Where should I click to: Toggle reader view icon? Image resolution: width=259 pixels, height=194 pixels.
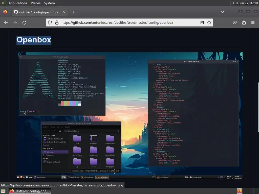(202, 22)
